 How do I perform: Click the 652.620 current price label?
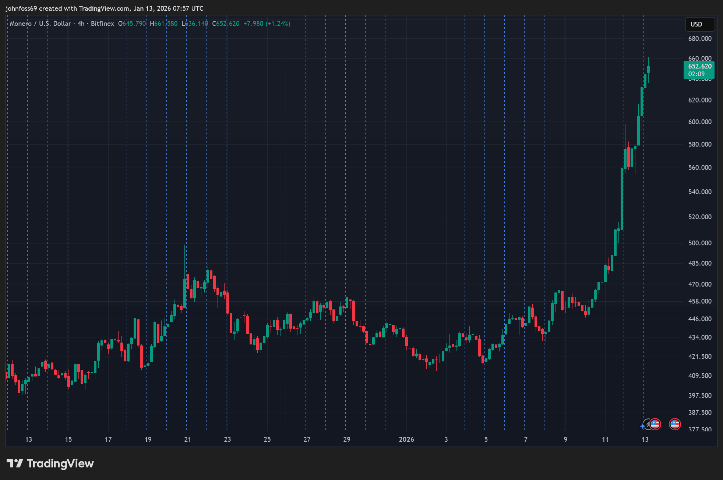point(699,66)
